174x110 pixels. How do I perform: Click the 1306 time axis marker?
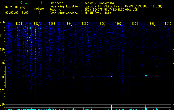click(102, 24)
